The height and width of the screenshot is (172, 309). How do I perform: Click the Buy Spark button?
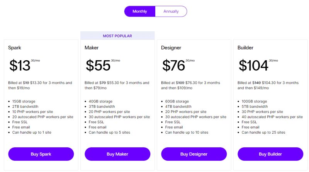[x=41, y=154]
